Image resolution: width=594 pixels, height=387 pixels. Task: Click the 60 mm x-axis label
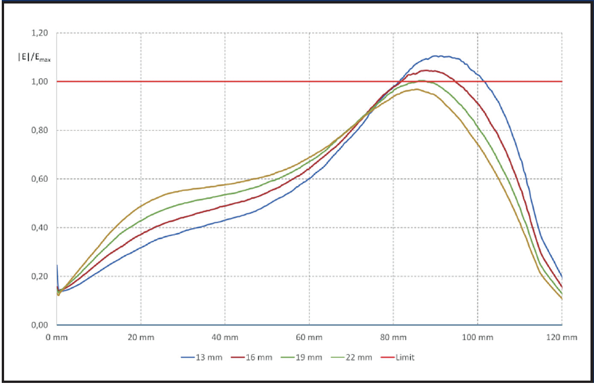coord(309,337)
